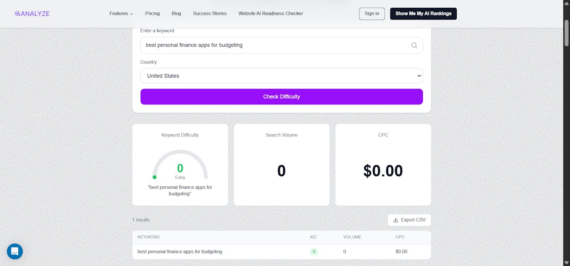Click Show Me My AI Rankings
This screenshot has height=266, width=570.
coord(423,14)
